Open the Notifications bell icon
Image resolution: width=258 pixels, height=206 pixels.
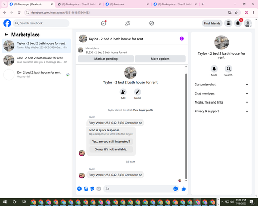click(x=238, y=23)
